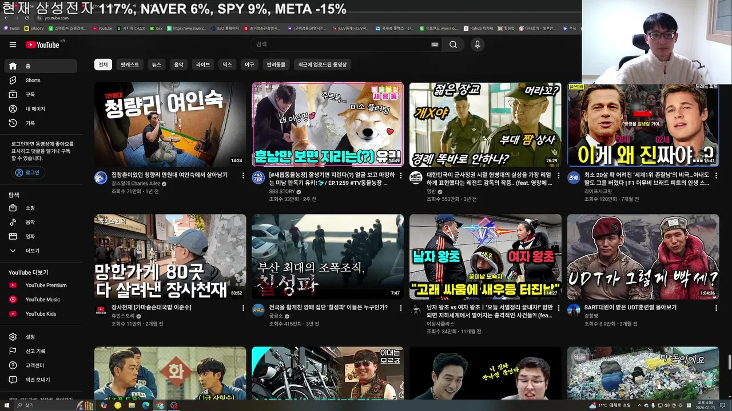
Task: Open 음악 under 탐색
Action: tap(39, 222)
